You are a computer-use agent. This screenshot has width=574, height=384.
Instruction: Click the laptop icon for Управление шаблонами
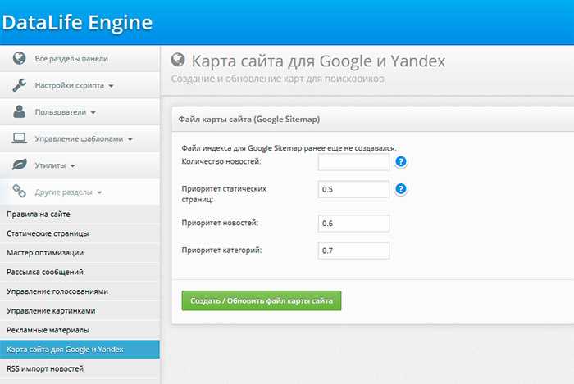(19, 138)
